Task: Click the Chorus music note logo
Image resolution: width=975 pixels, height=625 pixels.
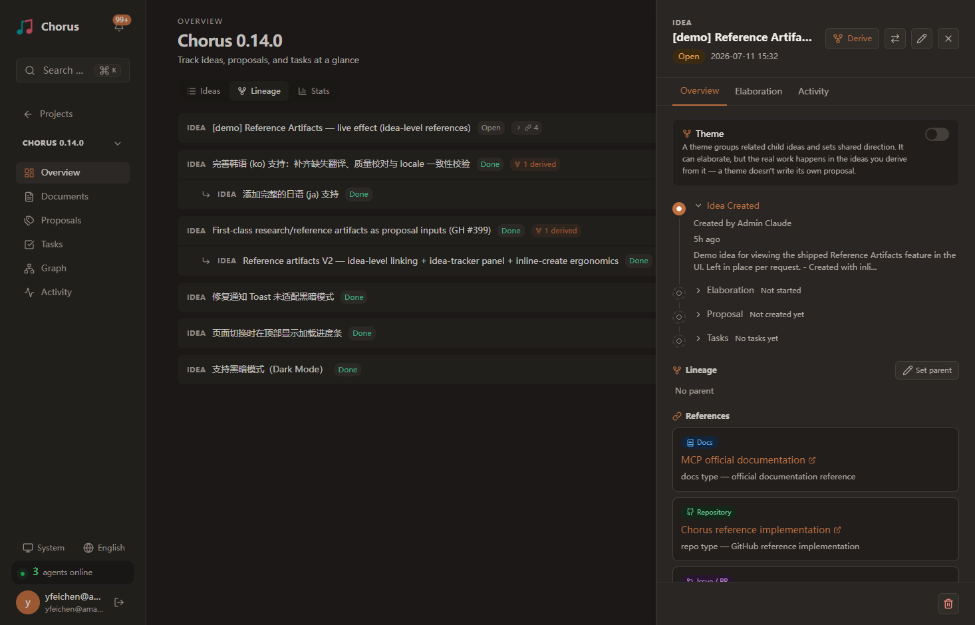Action: pyautogui.click(x=25, y=27)
